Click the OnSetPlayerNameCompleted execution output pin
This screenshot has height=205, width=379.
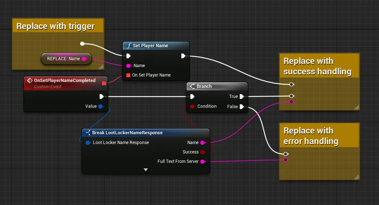102,97
